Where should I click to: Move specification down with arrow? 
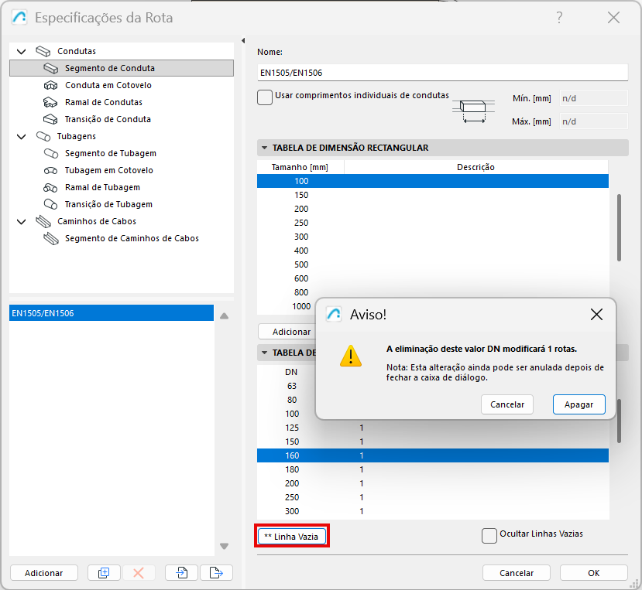[x=224, y=546]
